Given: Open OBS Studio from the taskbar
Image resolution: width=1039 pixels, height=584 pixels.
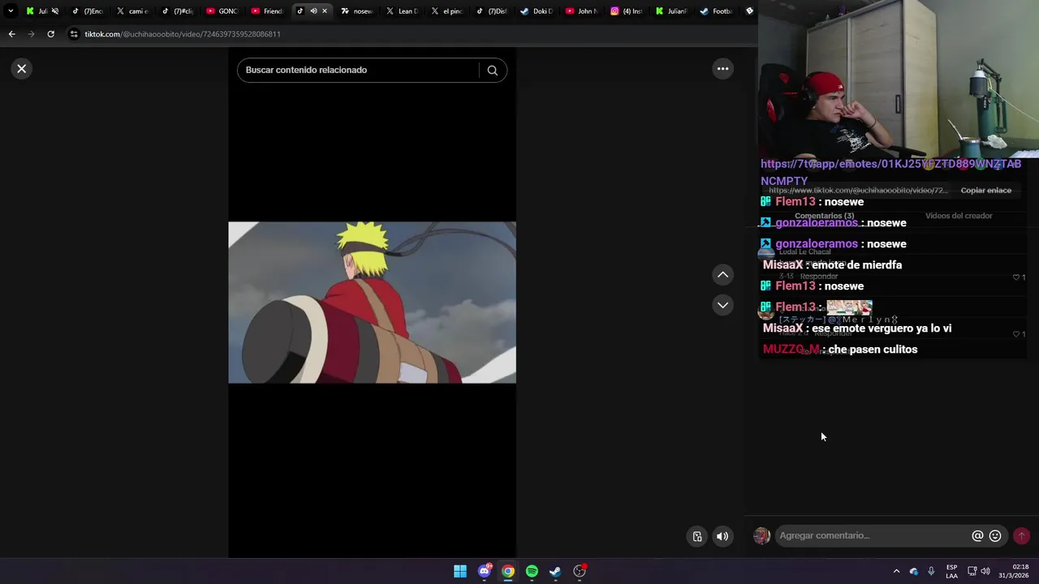Looking at the screenshot, I should pos(580,571).
